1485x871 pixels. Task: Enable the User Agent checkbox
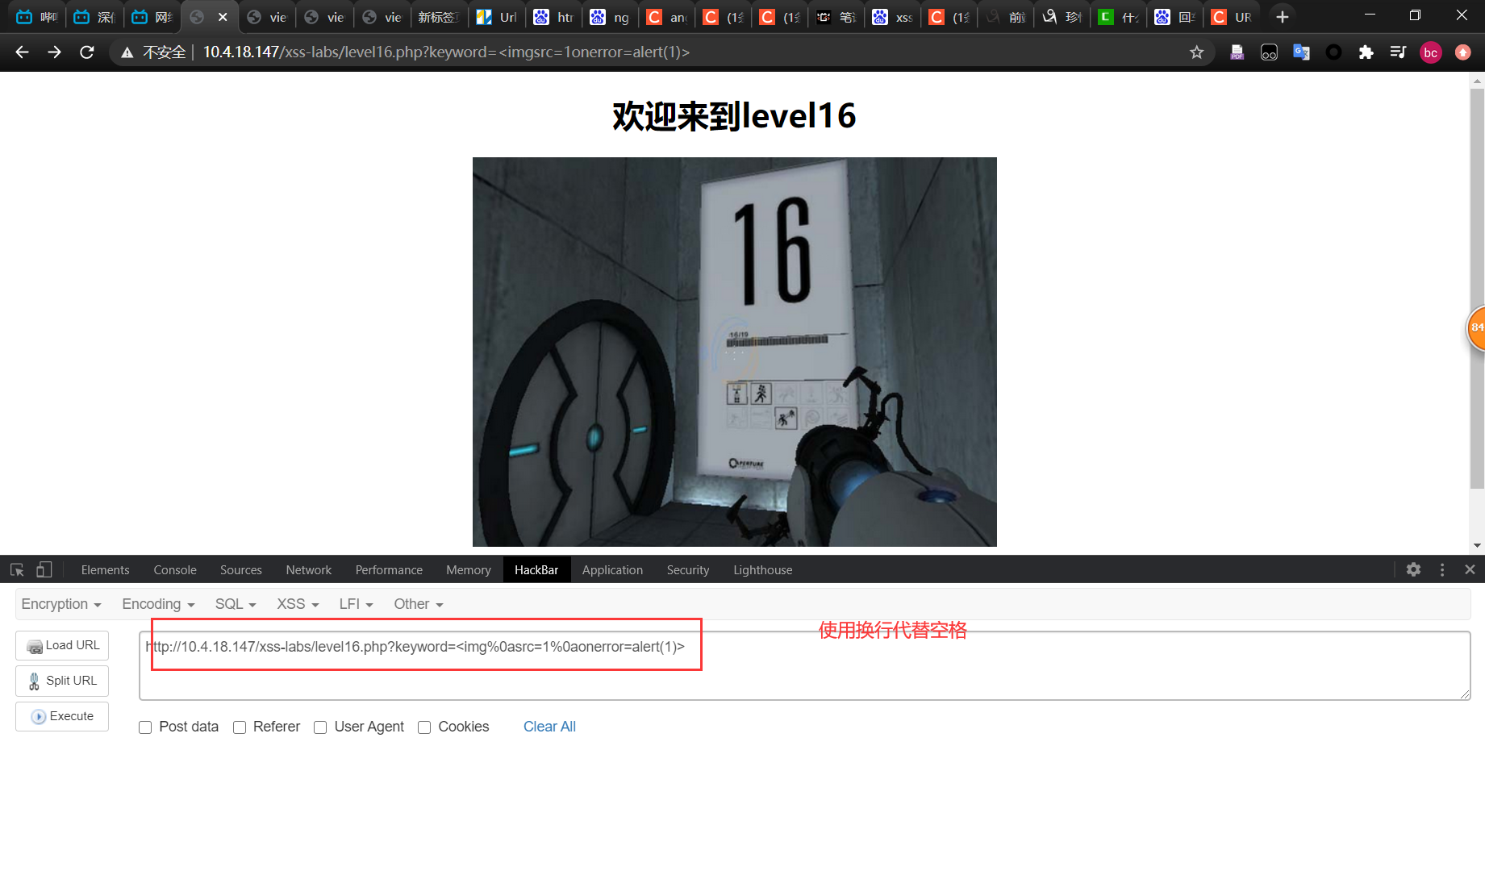tap(320, 727)
